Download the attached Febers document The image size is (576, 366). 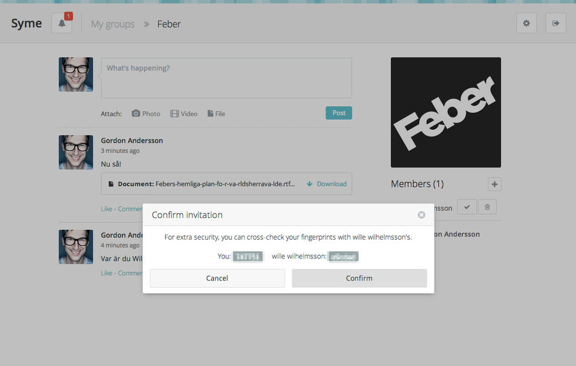tap(327, 184)
